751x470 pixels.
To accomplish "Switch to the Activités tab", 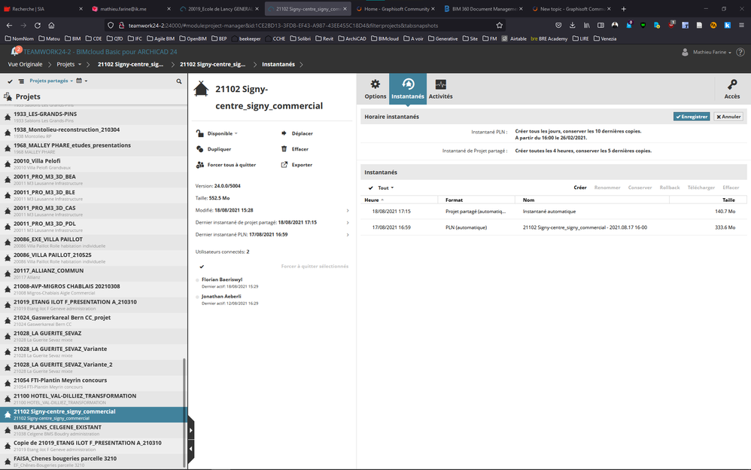I will (440, 88).
